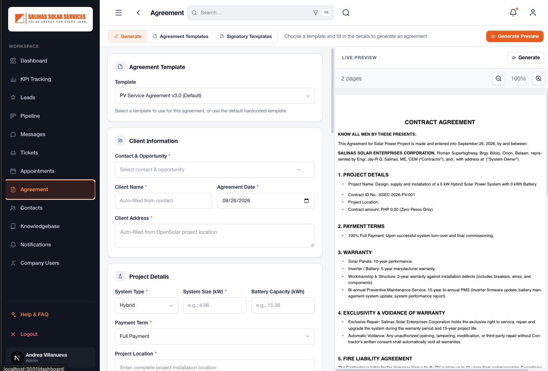The width and height of the screenshot is (548, 371).
Task: Open the hamburger menu icon
Action: tap(119, 13)
